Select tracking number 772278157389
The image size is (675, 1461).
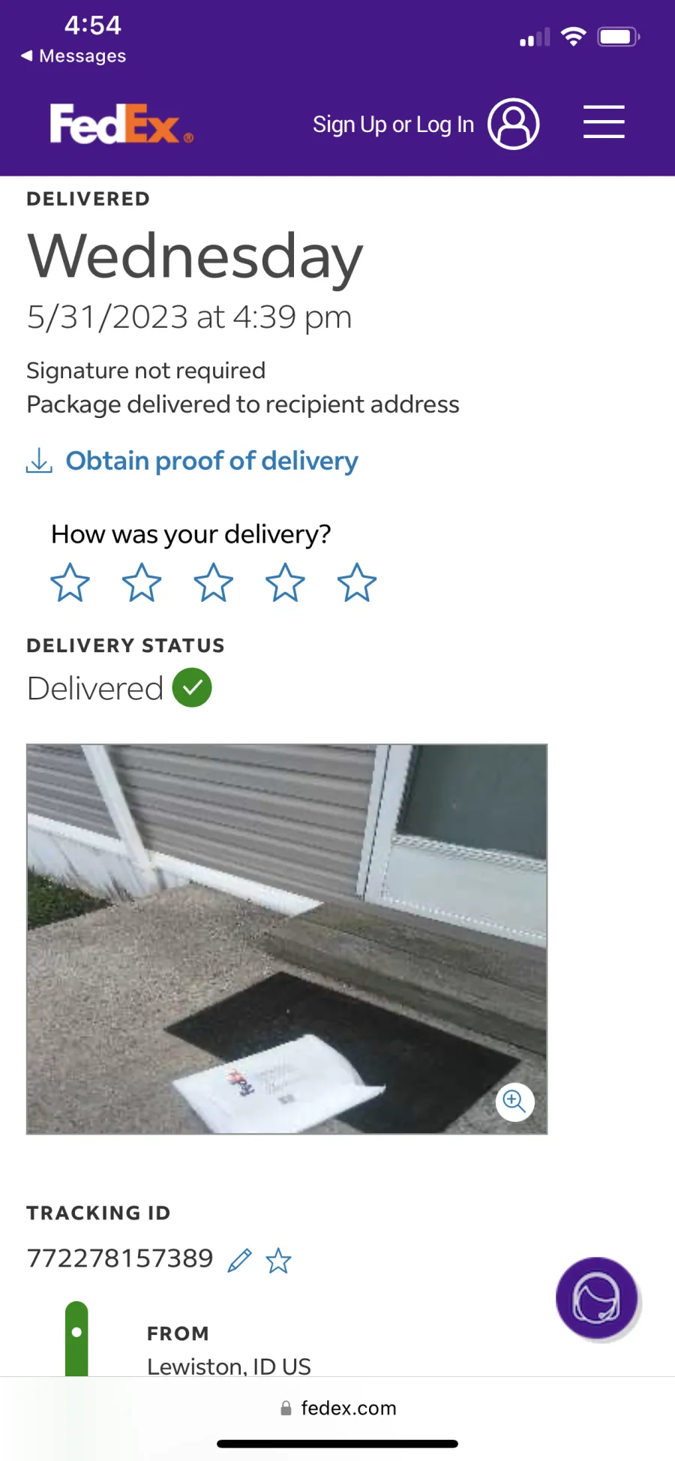120,1258
